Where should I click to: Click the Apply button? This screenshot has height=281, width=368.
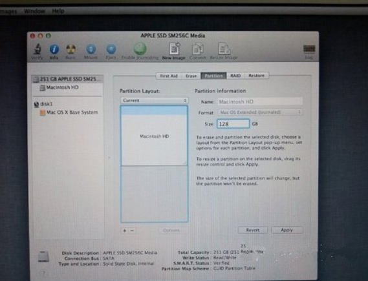coord(287,230)
